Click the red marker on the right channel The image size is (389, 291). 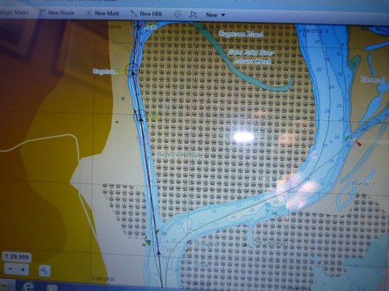pos(358,143)
